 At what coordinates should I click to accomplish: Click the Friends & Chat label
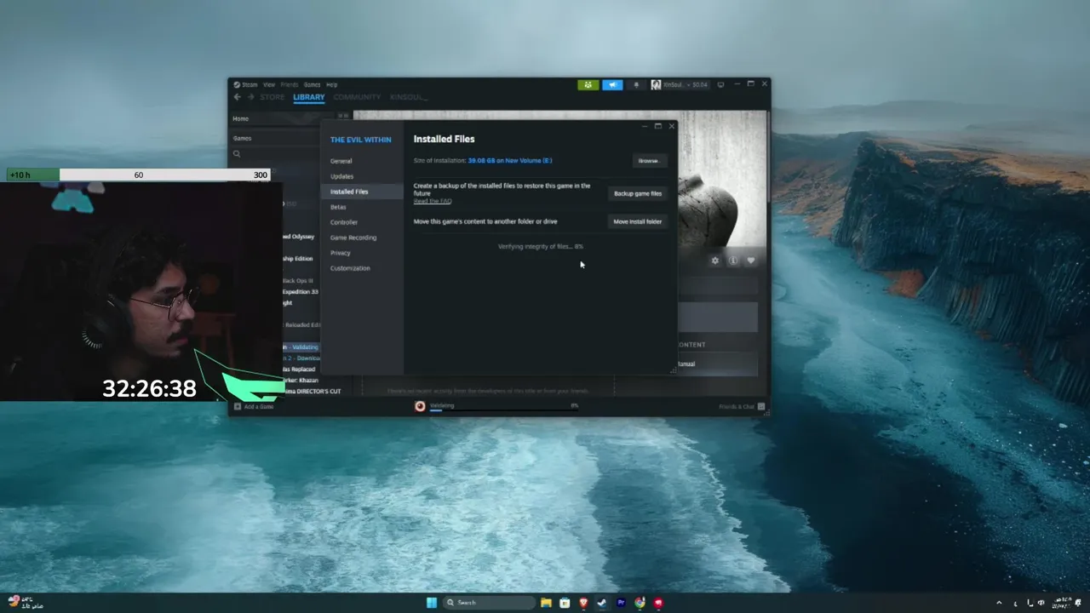click(737, 406)
